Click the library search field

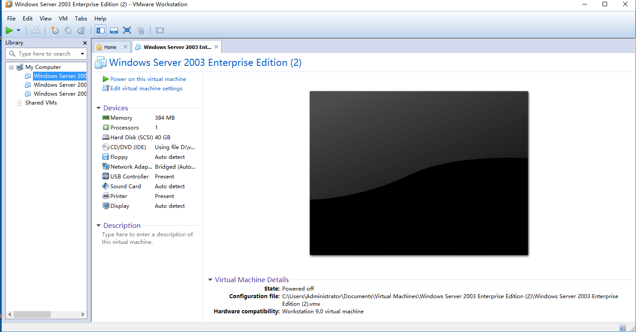pyautogui.click(x=46, y=54)
